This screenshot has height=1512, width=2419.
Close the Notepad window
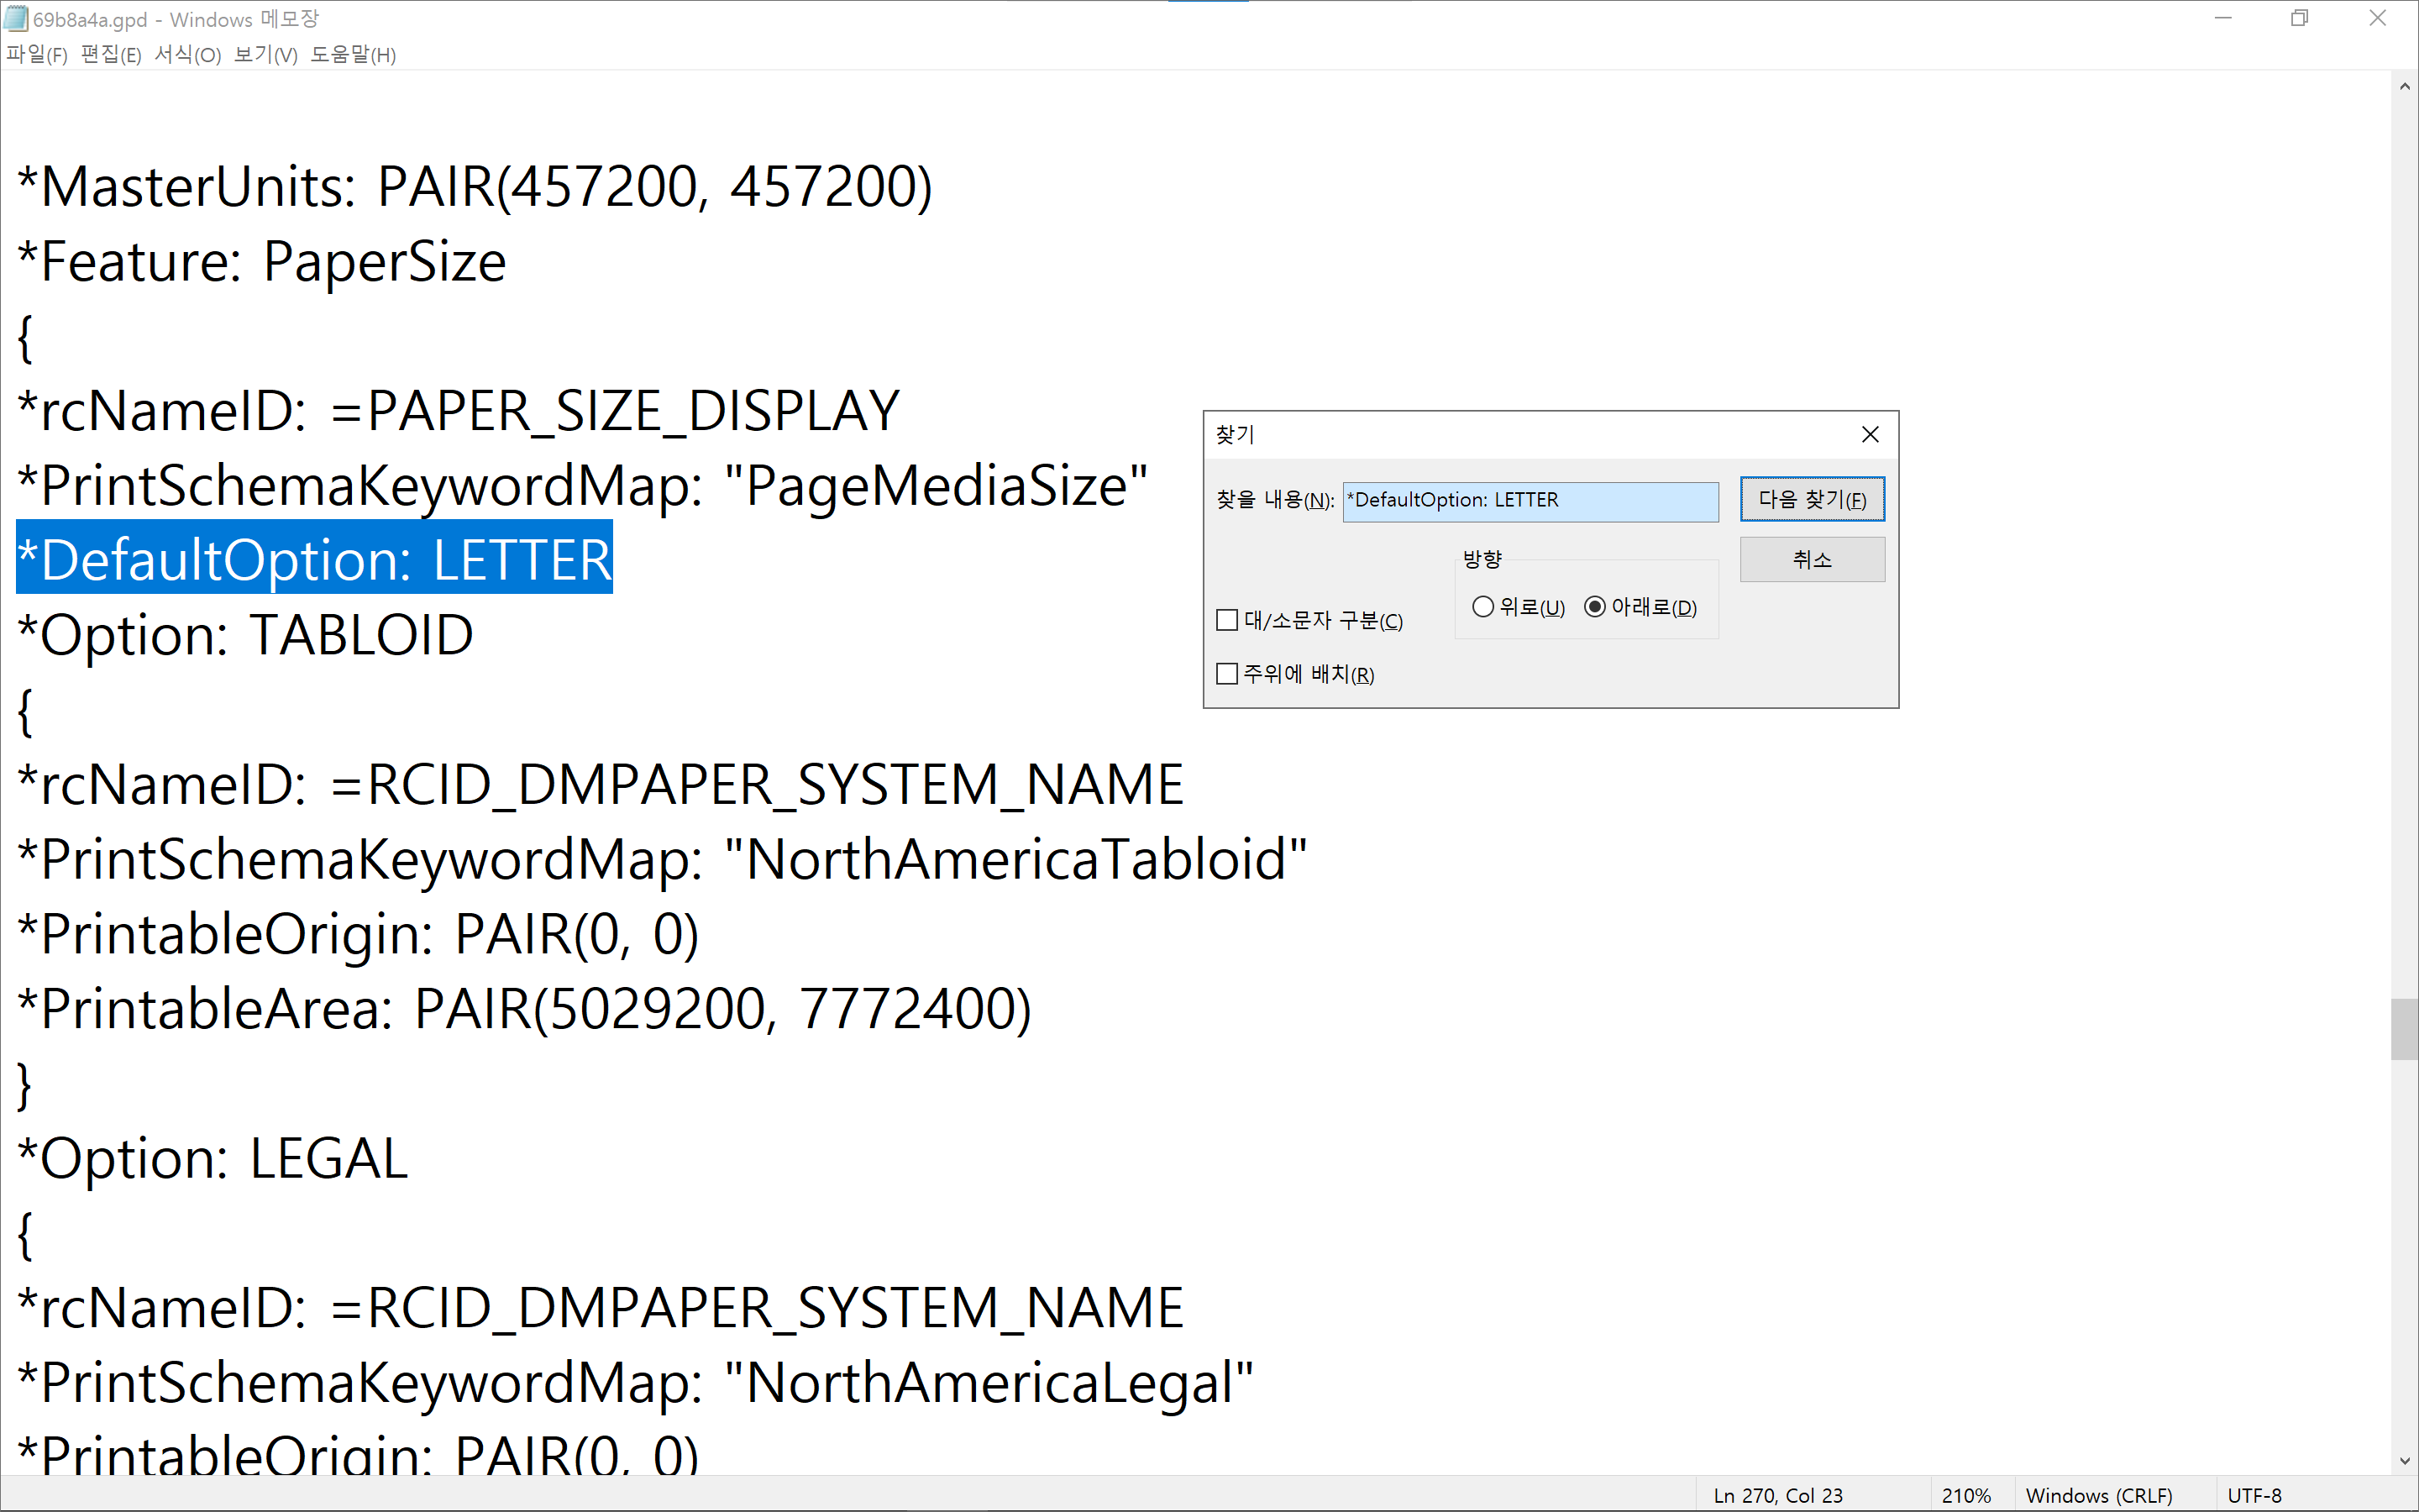coord(2377,18)
